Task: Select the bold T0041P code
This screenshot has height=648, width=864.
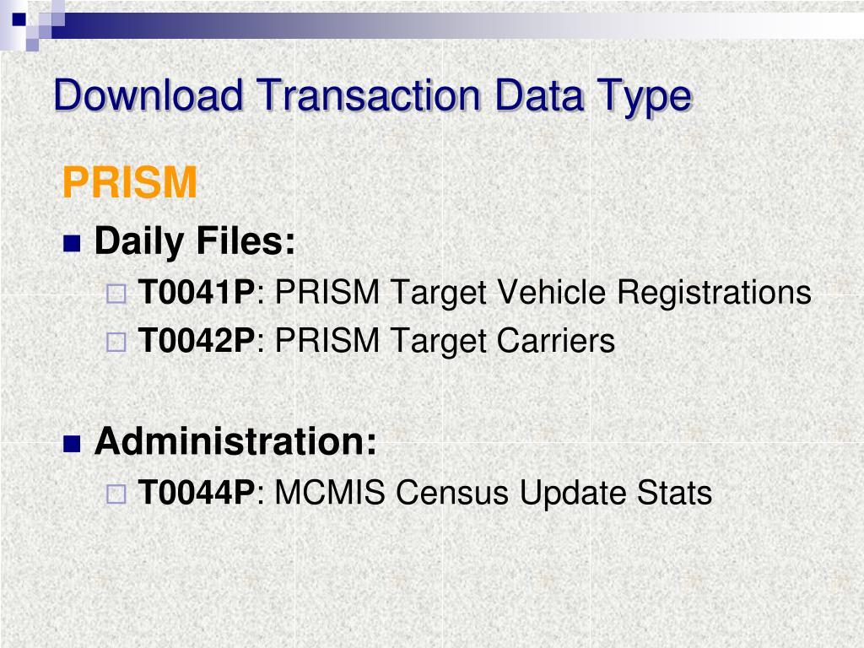Action: (196, 292)
